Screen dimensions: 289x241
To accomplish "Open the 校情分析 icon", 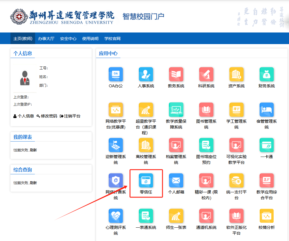I will tap(267, 216).
